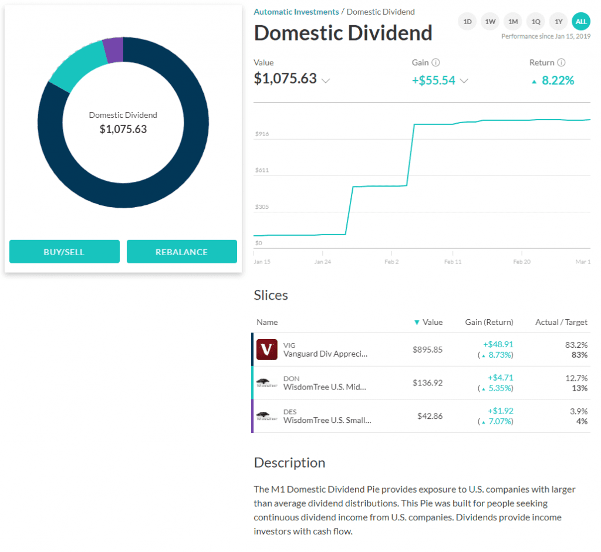
Task: Click the $895.85 value cell
Action: (x=427, y=350)
